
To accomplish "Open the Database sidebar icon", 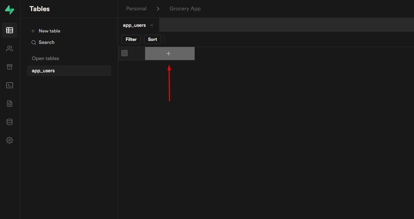I will [x=9, y=122].
